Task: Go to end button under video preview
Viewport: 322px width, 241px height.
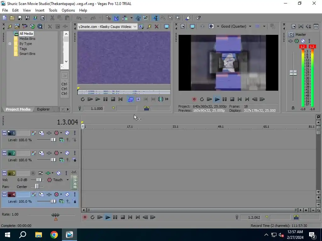Action: 247,99
